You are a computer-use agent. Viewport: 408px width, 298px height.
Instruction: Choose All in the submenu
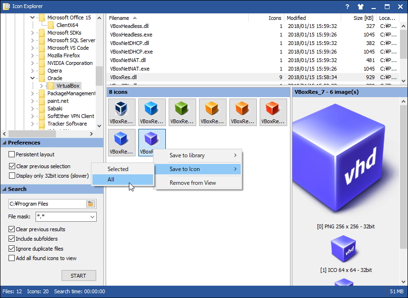[123, 179]
